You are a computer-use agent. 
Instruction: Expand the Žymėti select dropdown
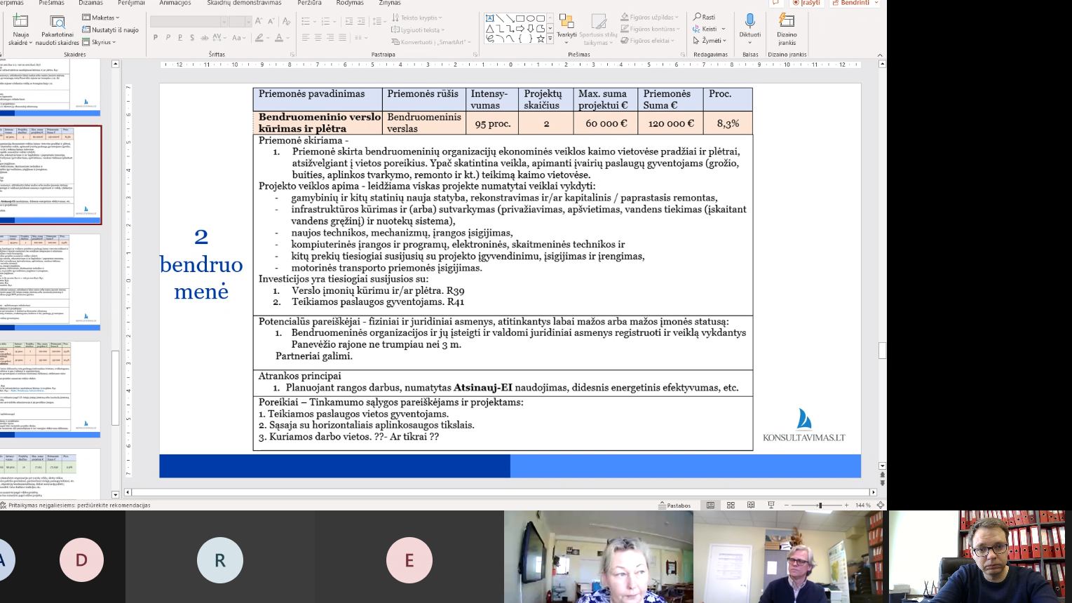point(710,41)
